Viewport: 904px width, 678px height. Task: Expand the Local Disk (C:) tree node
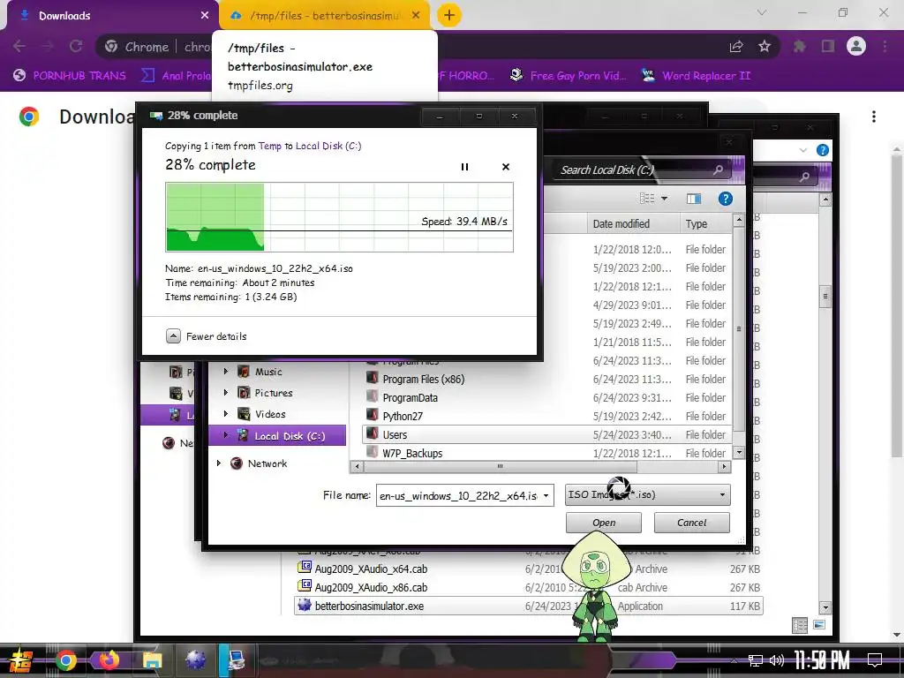coord(226,435)
